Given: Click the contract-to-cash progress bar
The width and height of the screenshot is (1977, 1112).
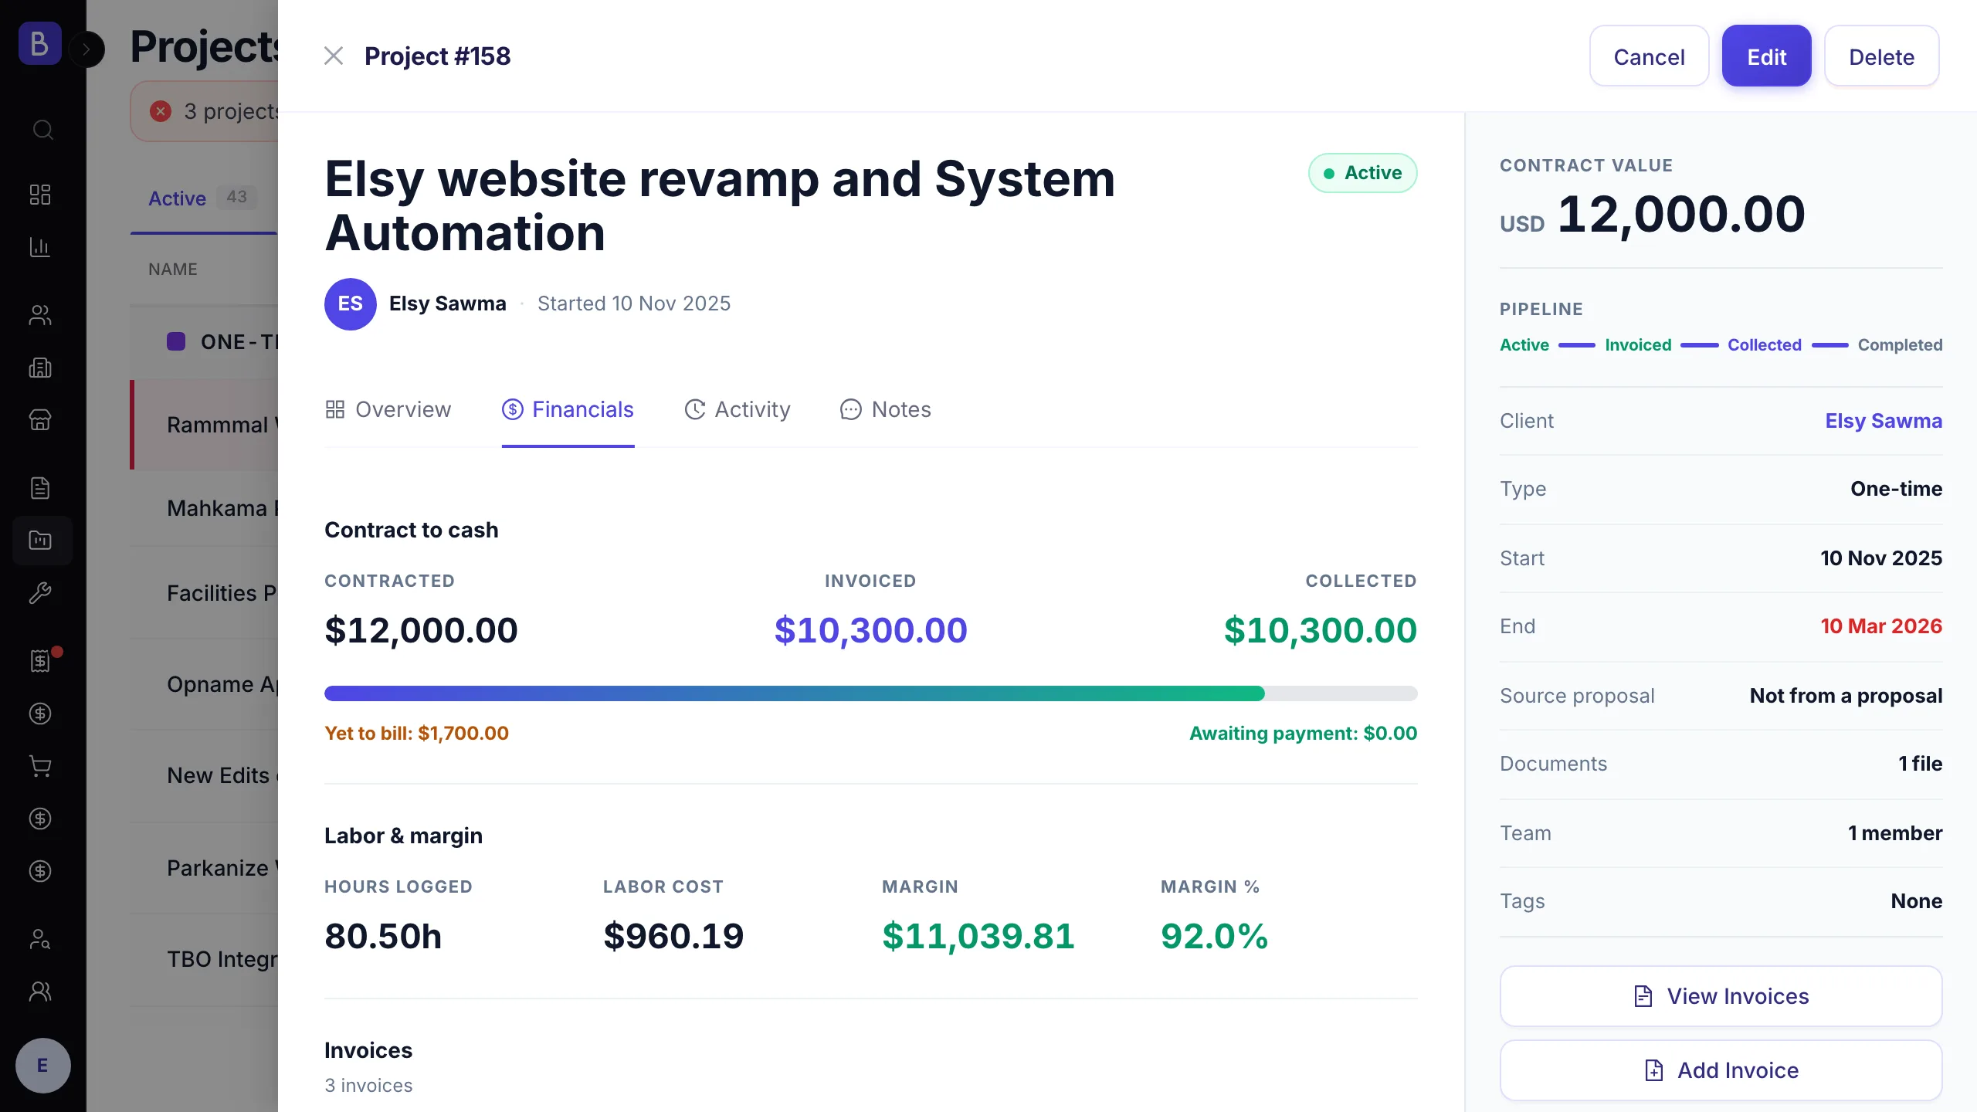Looking at the screenshot, I should point(871,693).
